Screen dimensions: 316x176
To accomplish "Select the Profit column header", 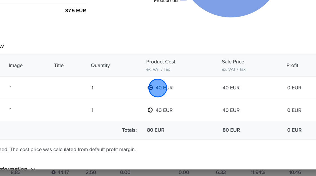I will click(292, 65).
